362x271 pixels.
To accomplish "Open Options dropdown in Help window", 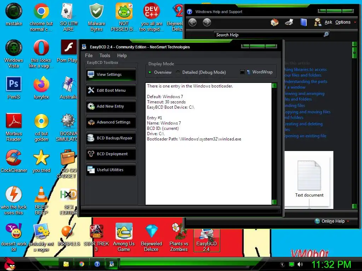I will tap(345, 22).
